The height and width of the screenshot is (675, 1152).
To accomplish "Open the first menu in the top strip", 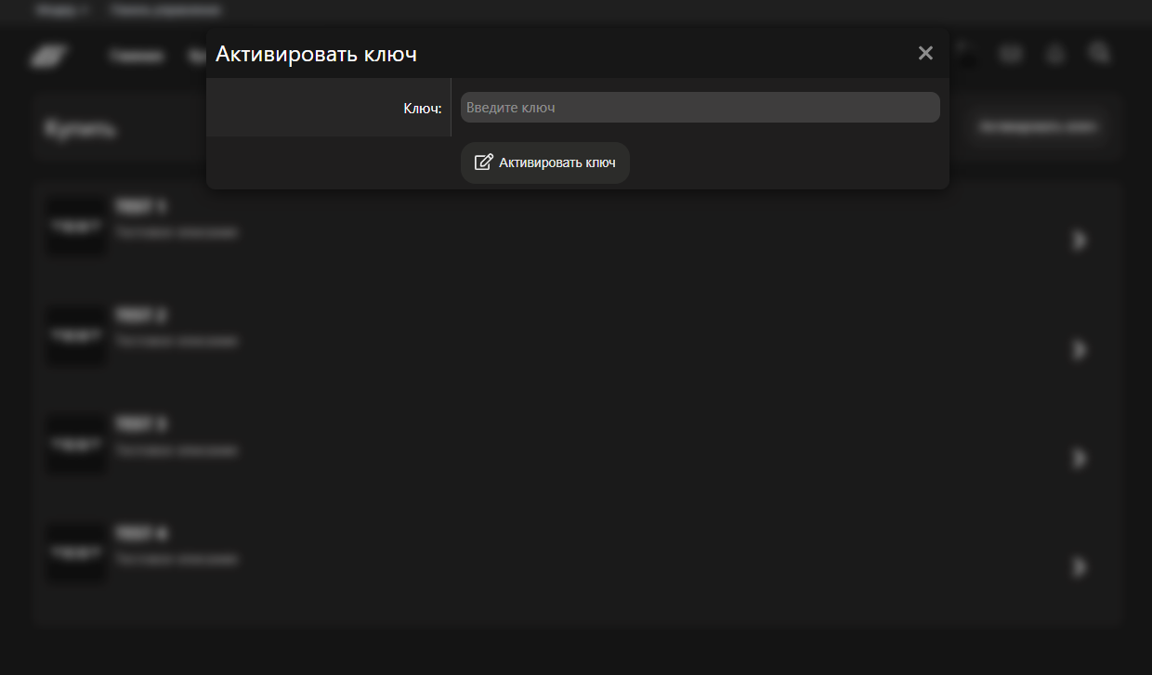I will 62,11.
